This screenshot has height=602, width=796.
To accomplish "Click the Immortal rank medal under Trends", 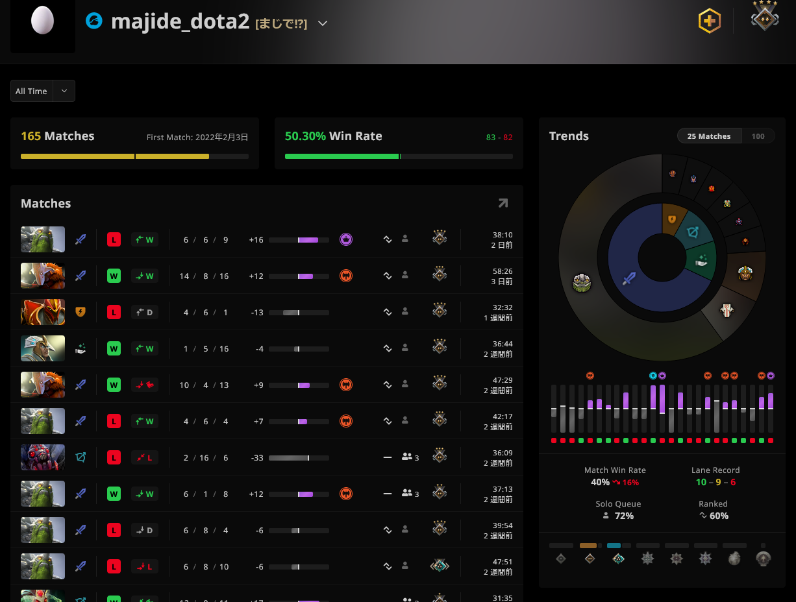I will 764,558.
